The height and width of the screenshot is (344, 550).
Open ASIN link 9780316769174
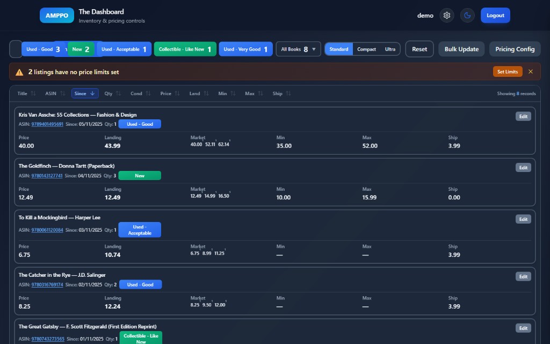coord(47,285)
